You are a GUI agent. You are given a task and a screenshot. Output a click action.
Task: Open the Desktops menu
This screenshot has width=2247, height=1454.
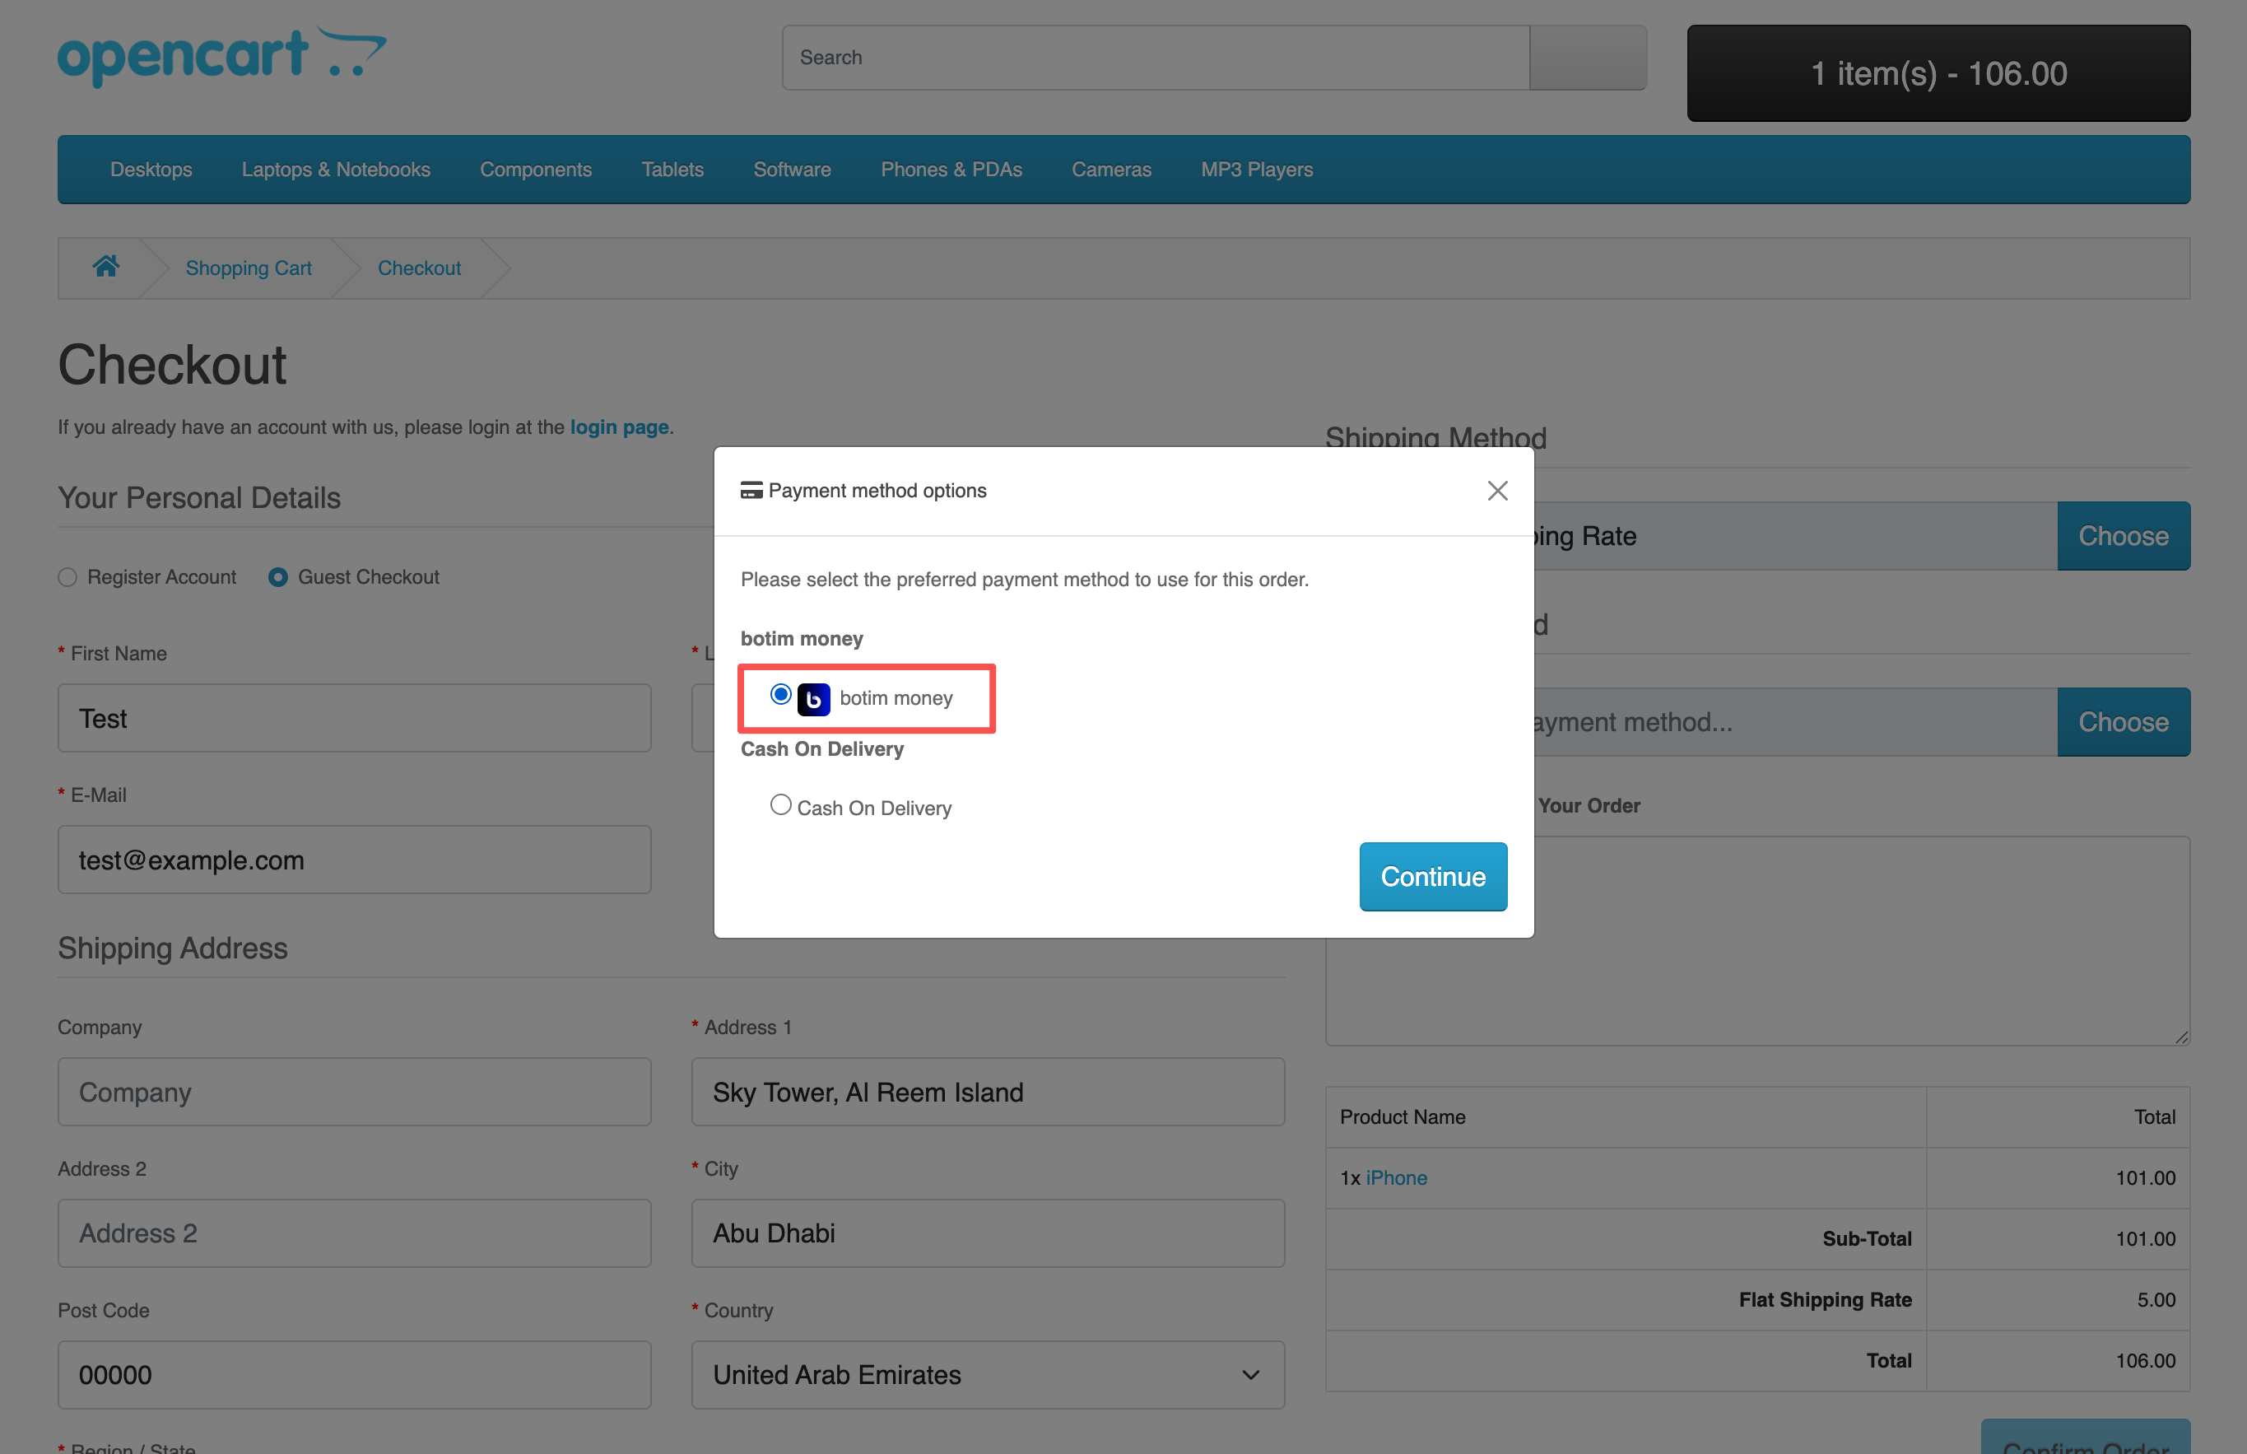[151, 170]
